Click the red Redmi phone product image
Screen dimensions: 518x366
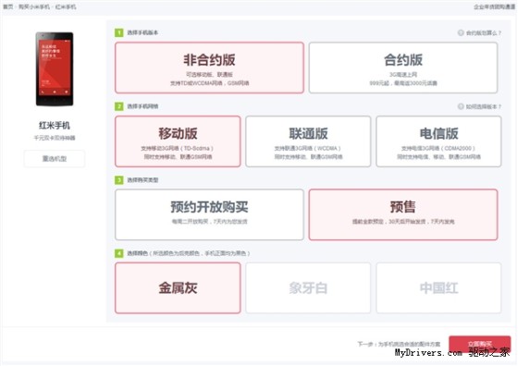pyautogui.click(x=55, y=69)
